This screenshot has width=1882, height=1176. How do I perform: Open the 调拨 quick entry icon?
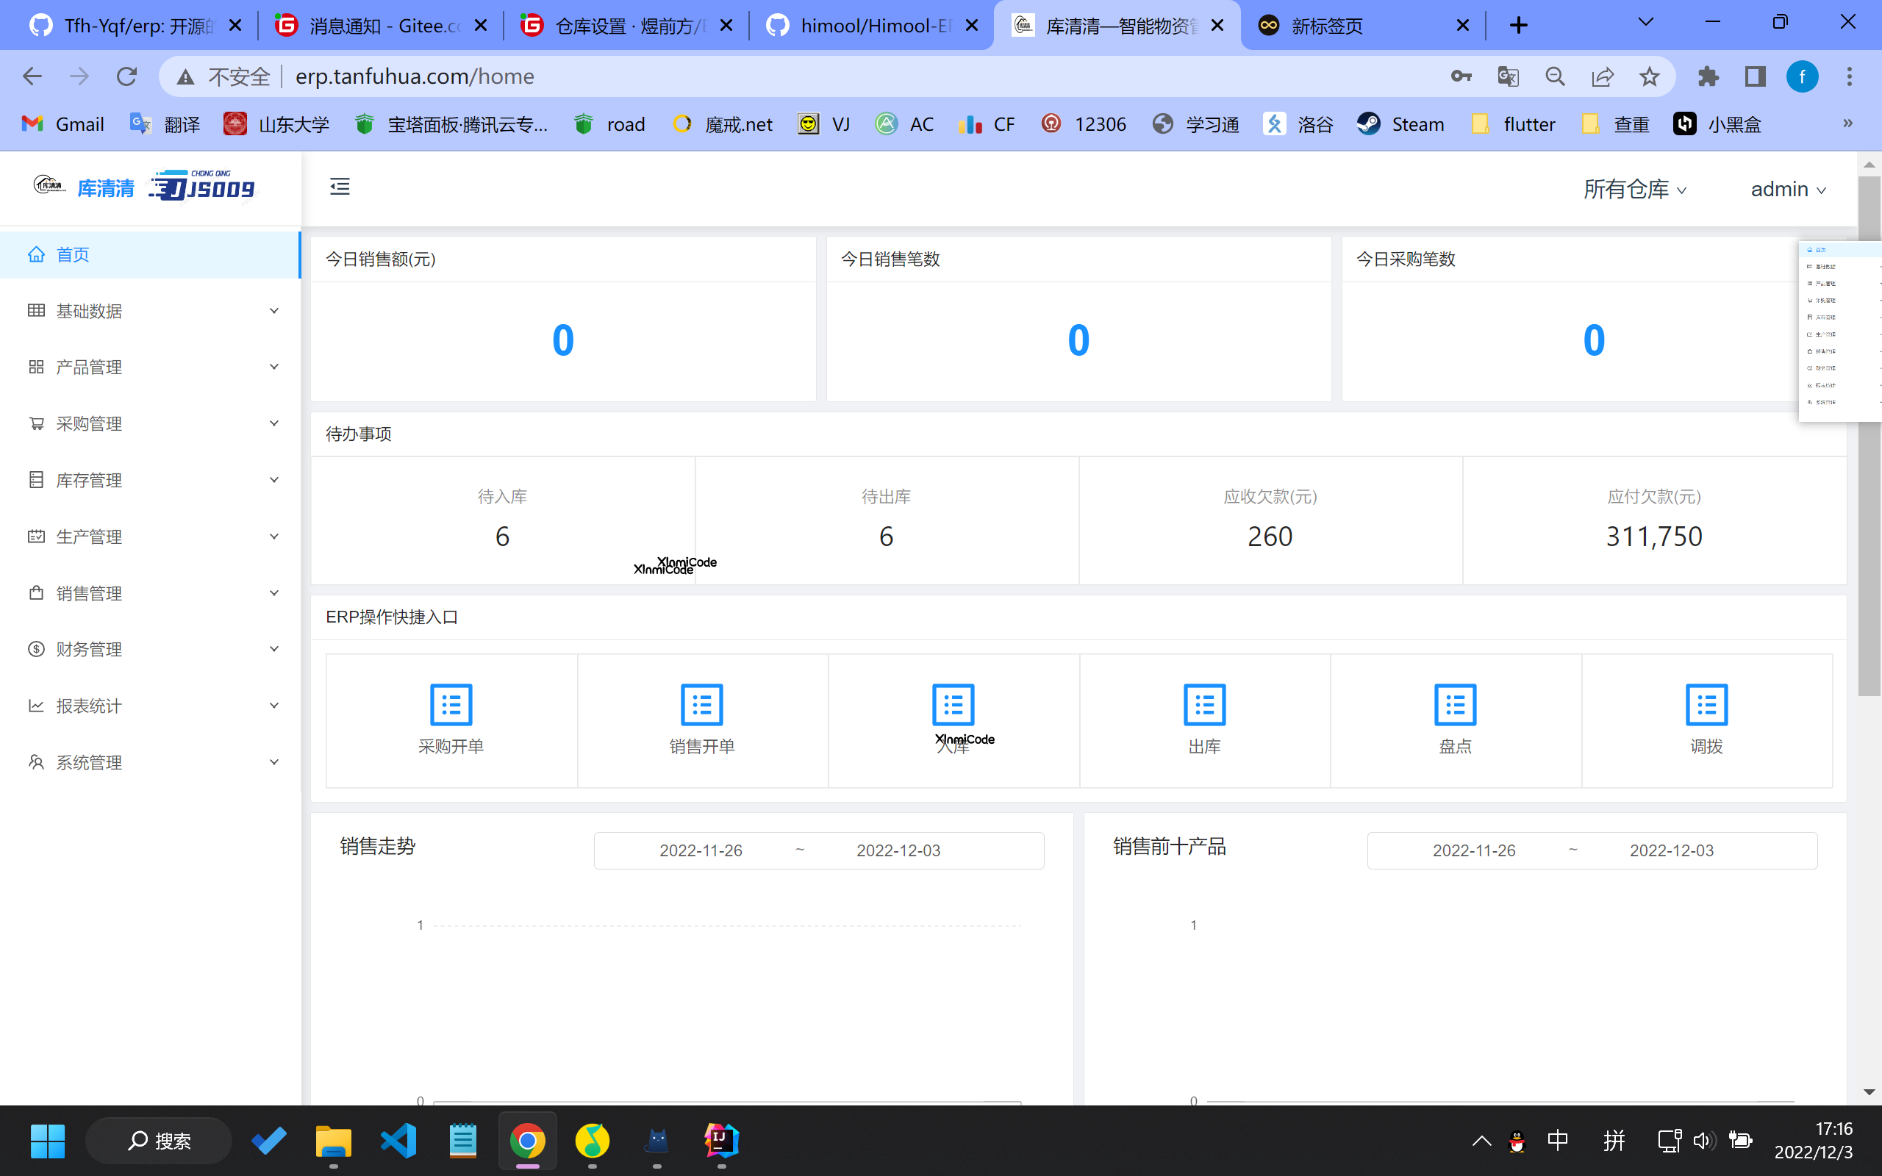coord(1707,704)
